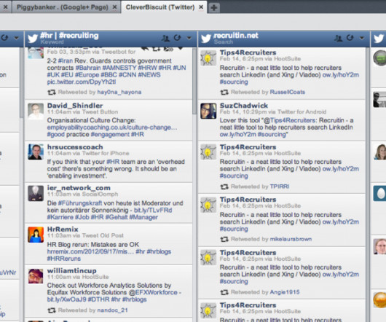Image resolution: width=386 pixels, height=322 pixels.
Task: Open williamtincup profile avatar
Action: 36,276
